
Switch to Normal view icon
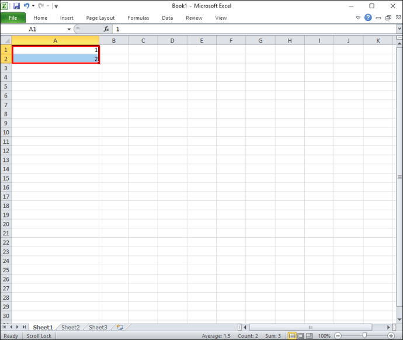tap(292, 336)
